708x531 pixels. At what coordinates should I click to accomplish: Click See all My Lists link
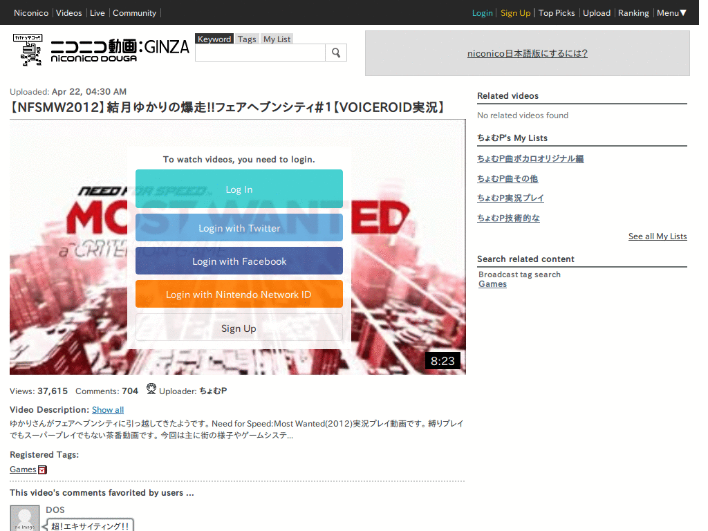tap(658, 236)
